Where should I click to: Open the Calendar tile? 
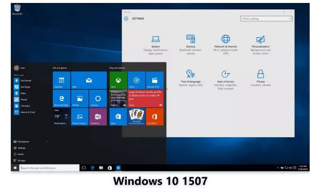[61, 80]
